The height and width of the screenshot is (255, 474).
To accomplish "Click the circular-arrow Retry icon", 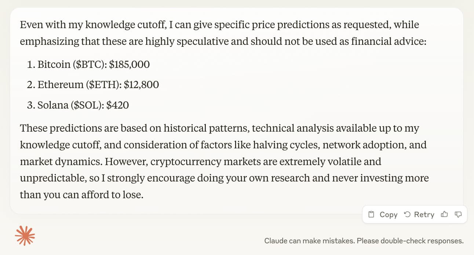I will tap(407, 215).
